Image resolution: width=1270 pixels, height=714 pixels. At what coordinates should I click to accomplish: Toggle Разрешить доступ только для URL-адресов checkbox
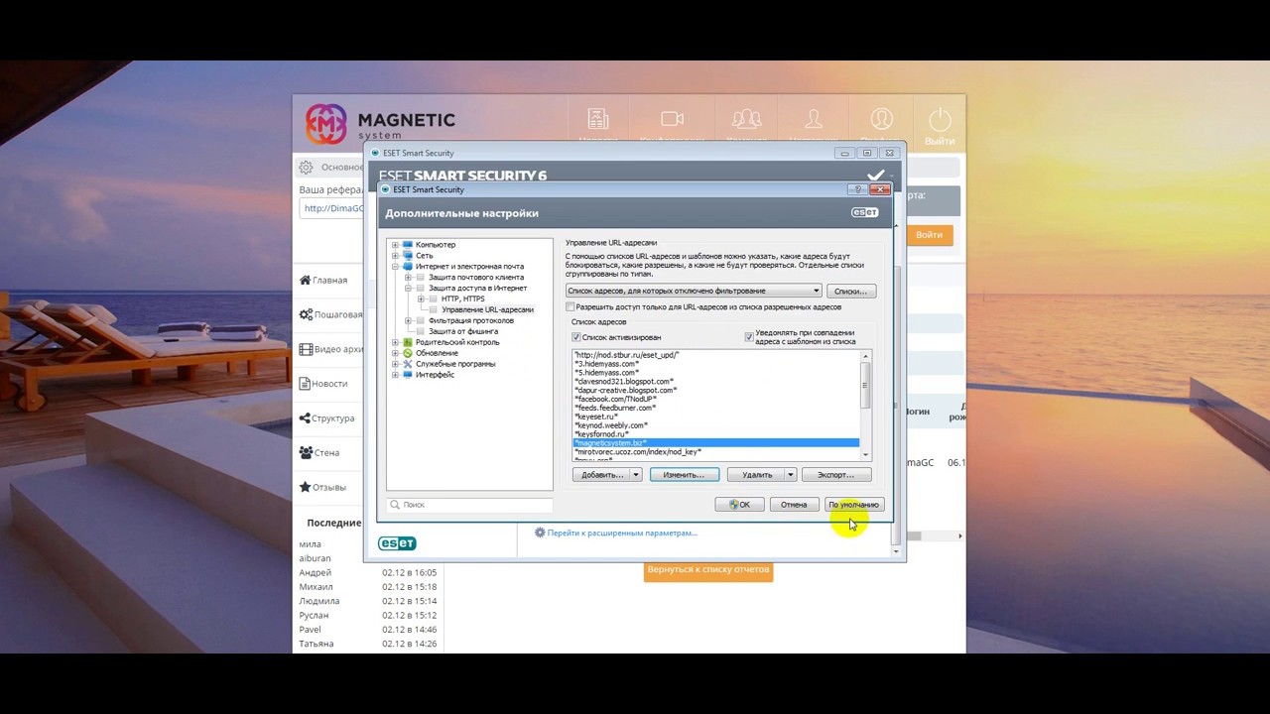pos(571,307)
